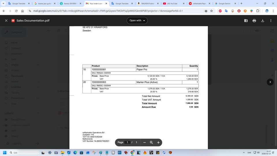Close the Sales Documentation.pdf preview
The image size is (277, 156).
pos(6,21)
